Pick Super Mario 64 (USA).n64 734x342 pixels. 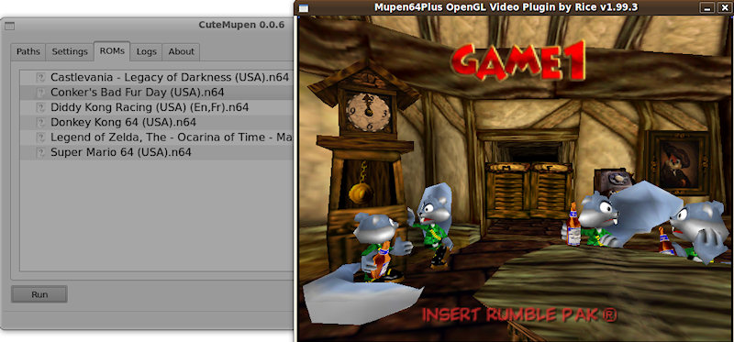coord(157,152)
